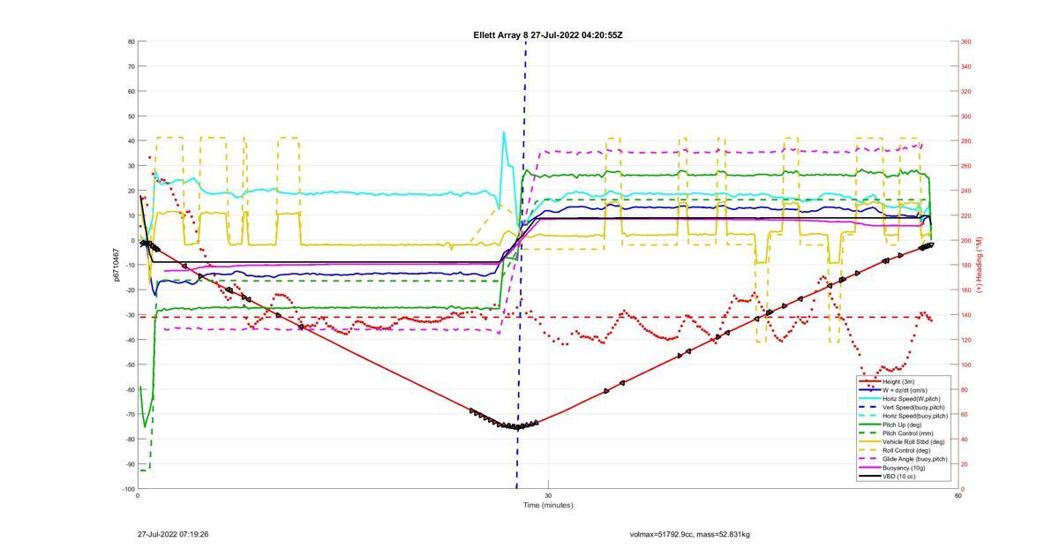Click the y-axis tick label "10"
The height and width of the screenshot is (549, 1059).
pyautogui.click(x=131, y=215)
